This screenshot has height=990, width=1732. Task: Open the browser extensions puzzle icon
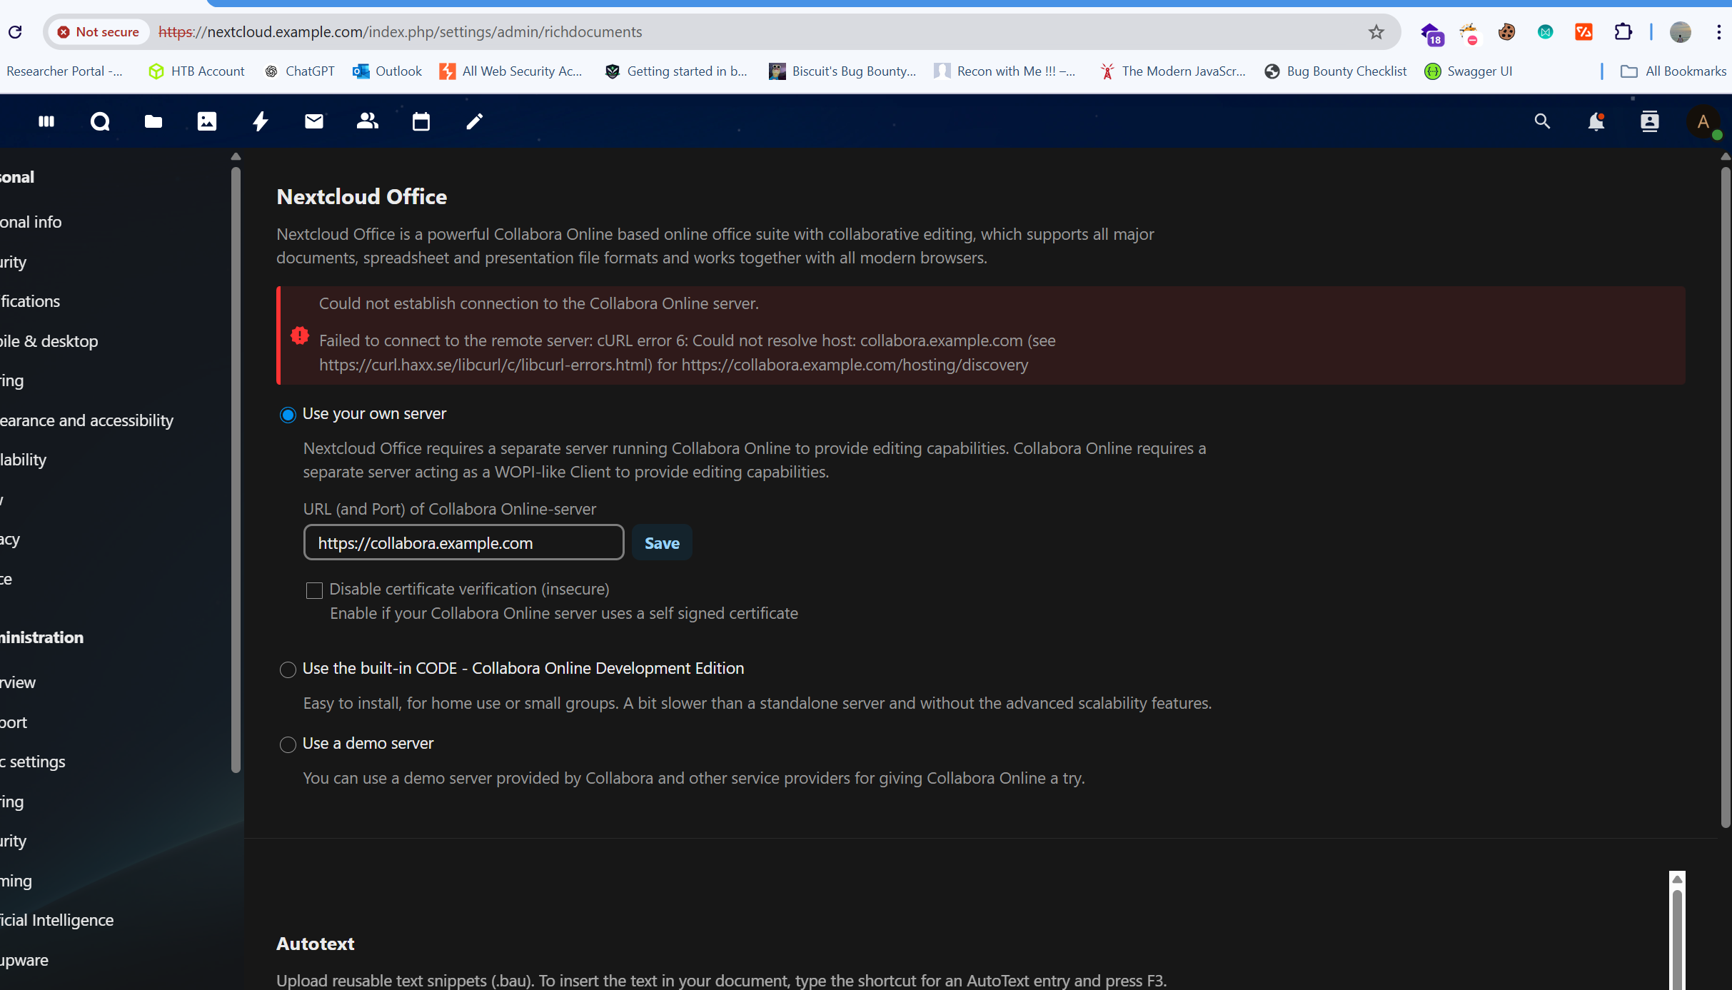(x=1623, y=32)
